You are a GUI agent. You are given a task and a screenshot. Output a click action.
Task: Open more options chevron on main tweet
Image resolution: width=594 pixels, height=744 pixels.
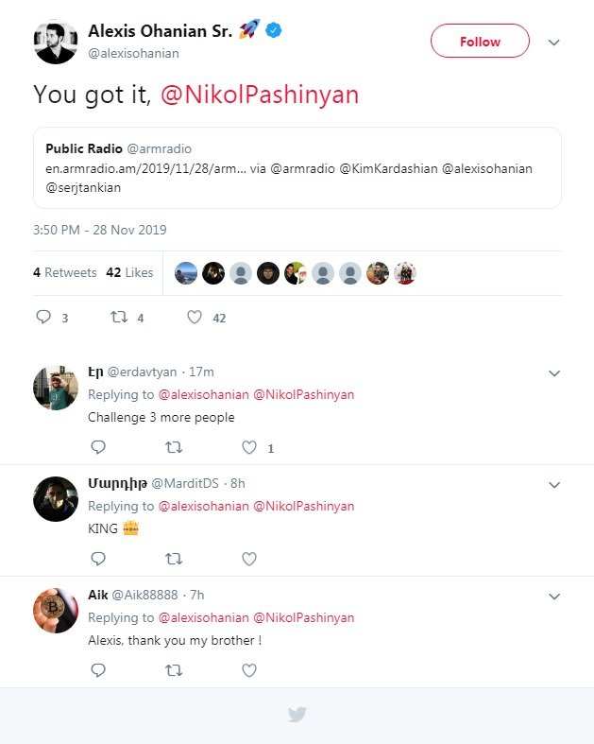coord(554,43)
